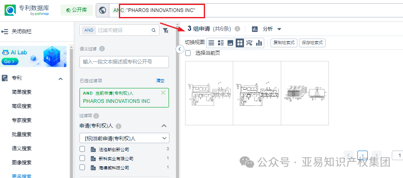Open the 分析 dropdown arrow
The width and height of the screenshot is (403, 178).
[280, 29]
